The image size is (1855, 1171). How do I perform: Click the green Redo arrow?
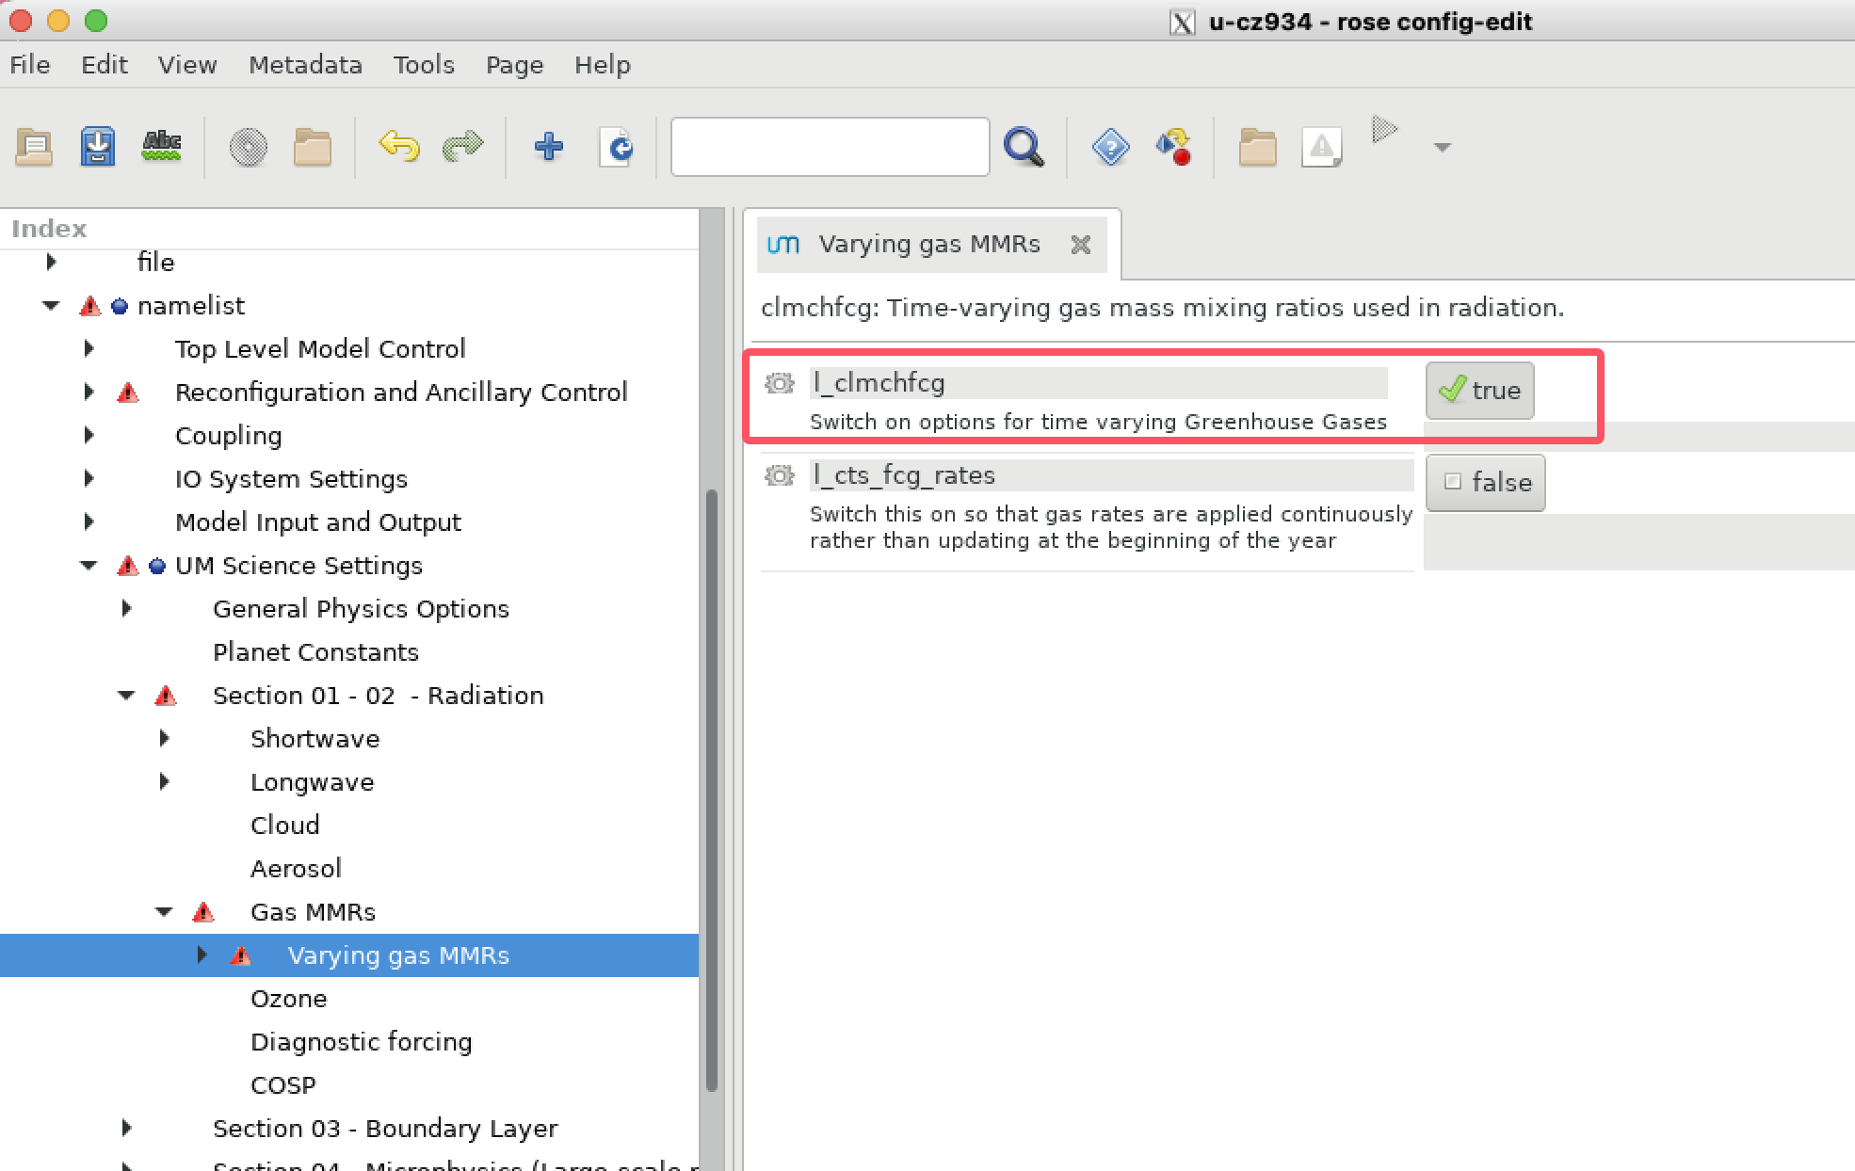pyautogui.click(x=462, y=147)
